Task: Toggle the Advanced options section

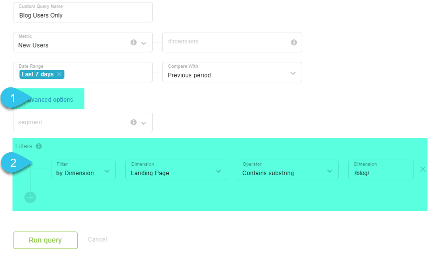Action: (50, 100)
